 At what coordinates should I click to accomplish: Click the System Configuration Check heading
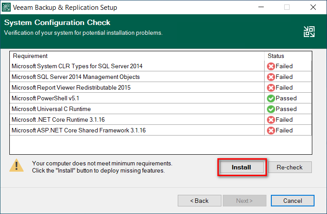click(57, 23)
